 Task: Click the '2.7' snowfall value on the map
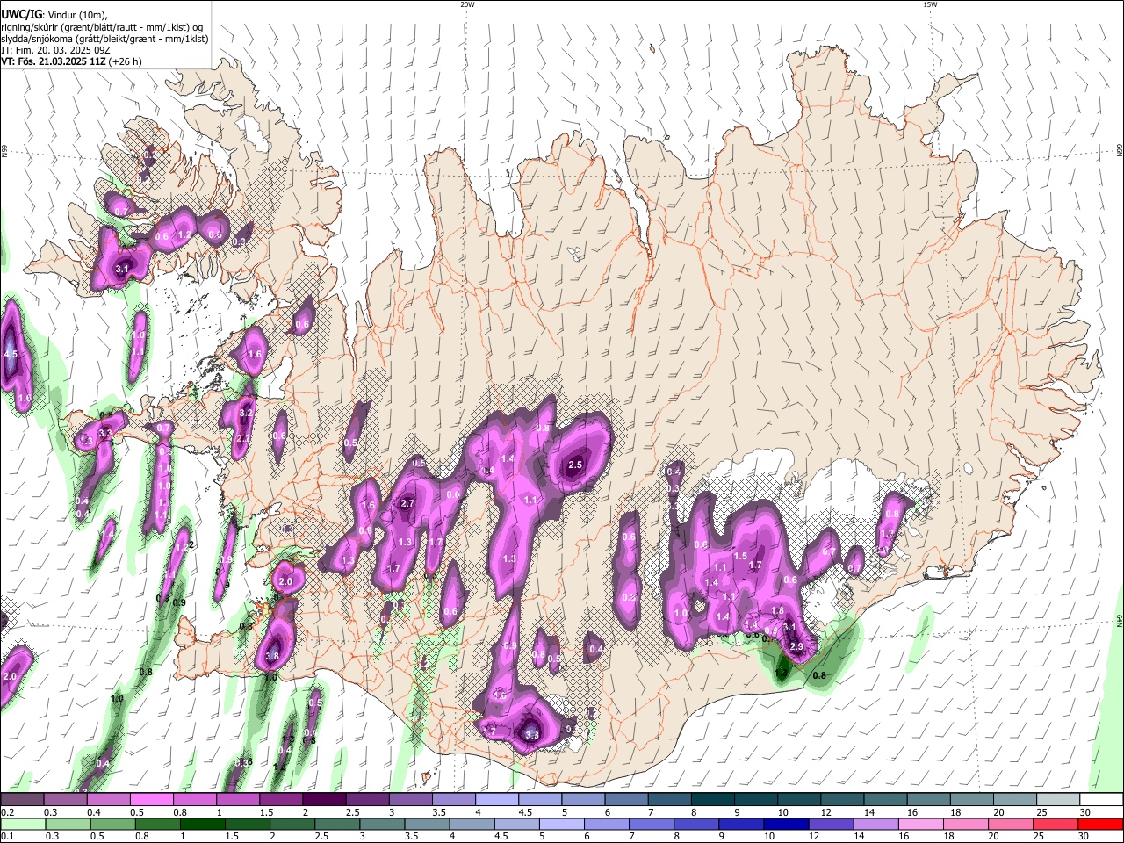pos(407,503)
